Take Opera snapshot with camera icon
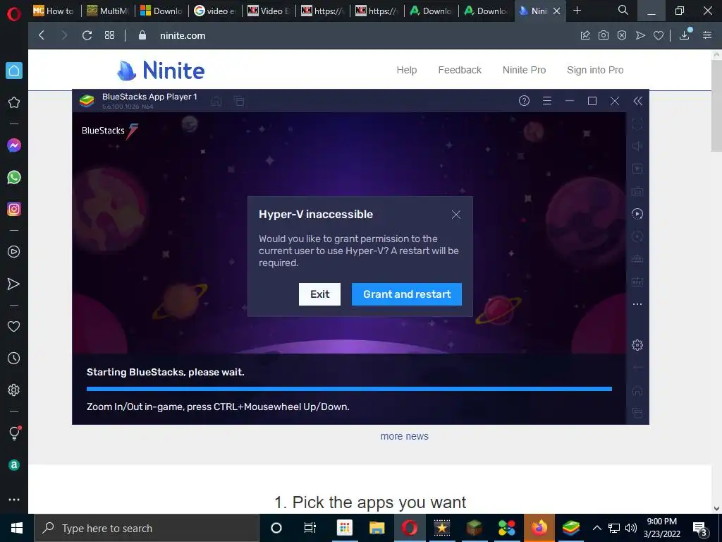 604,35
